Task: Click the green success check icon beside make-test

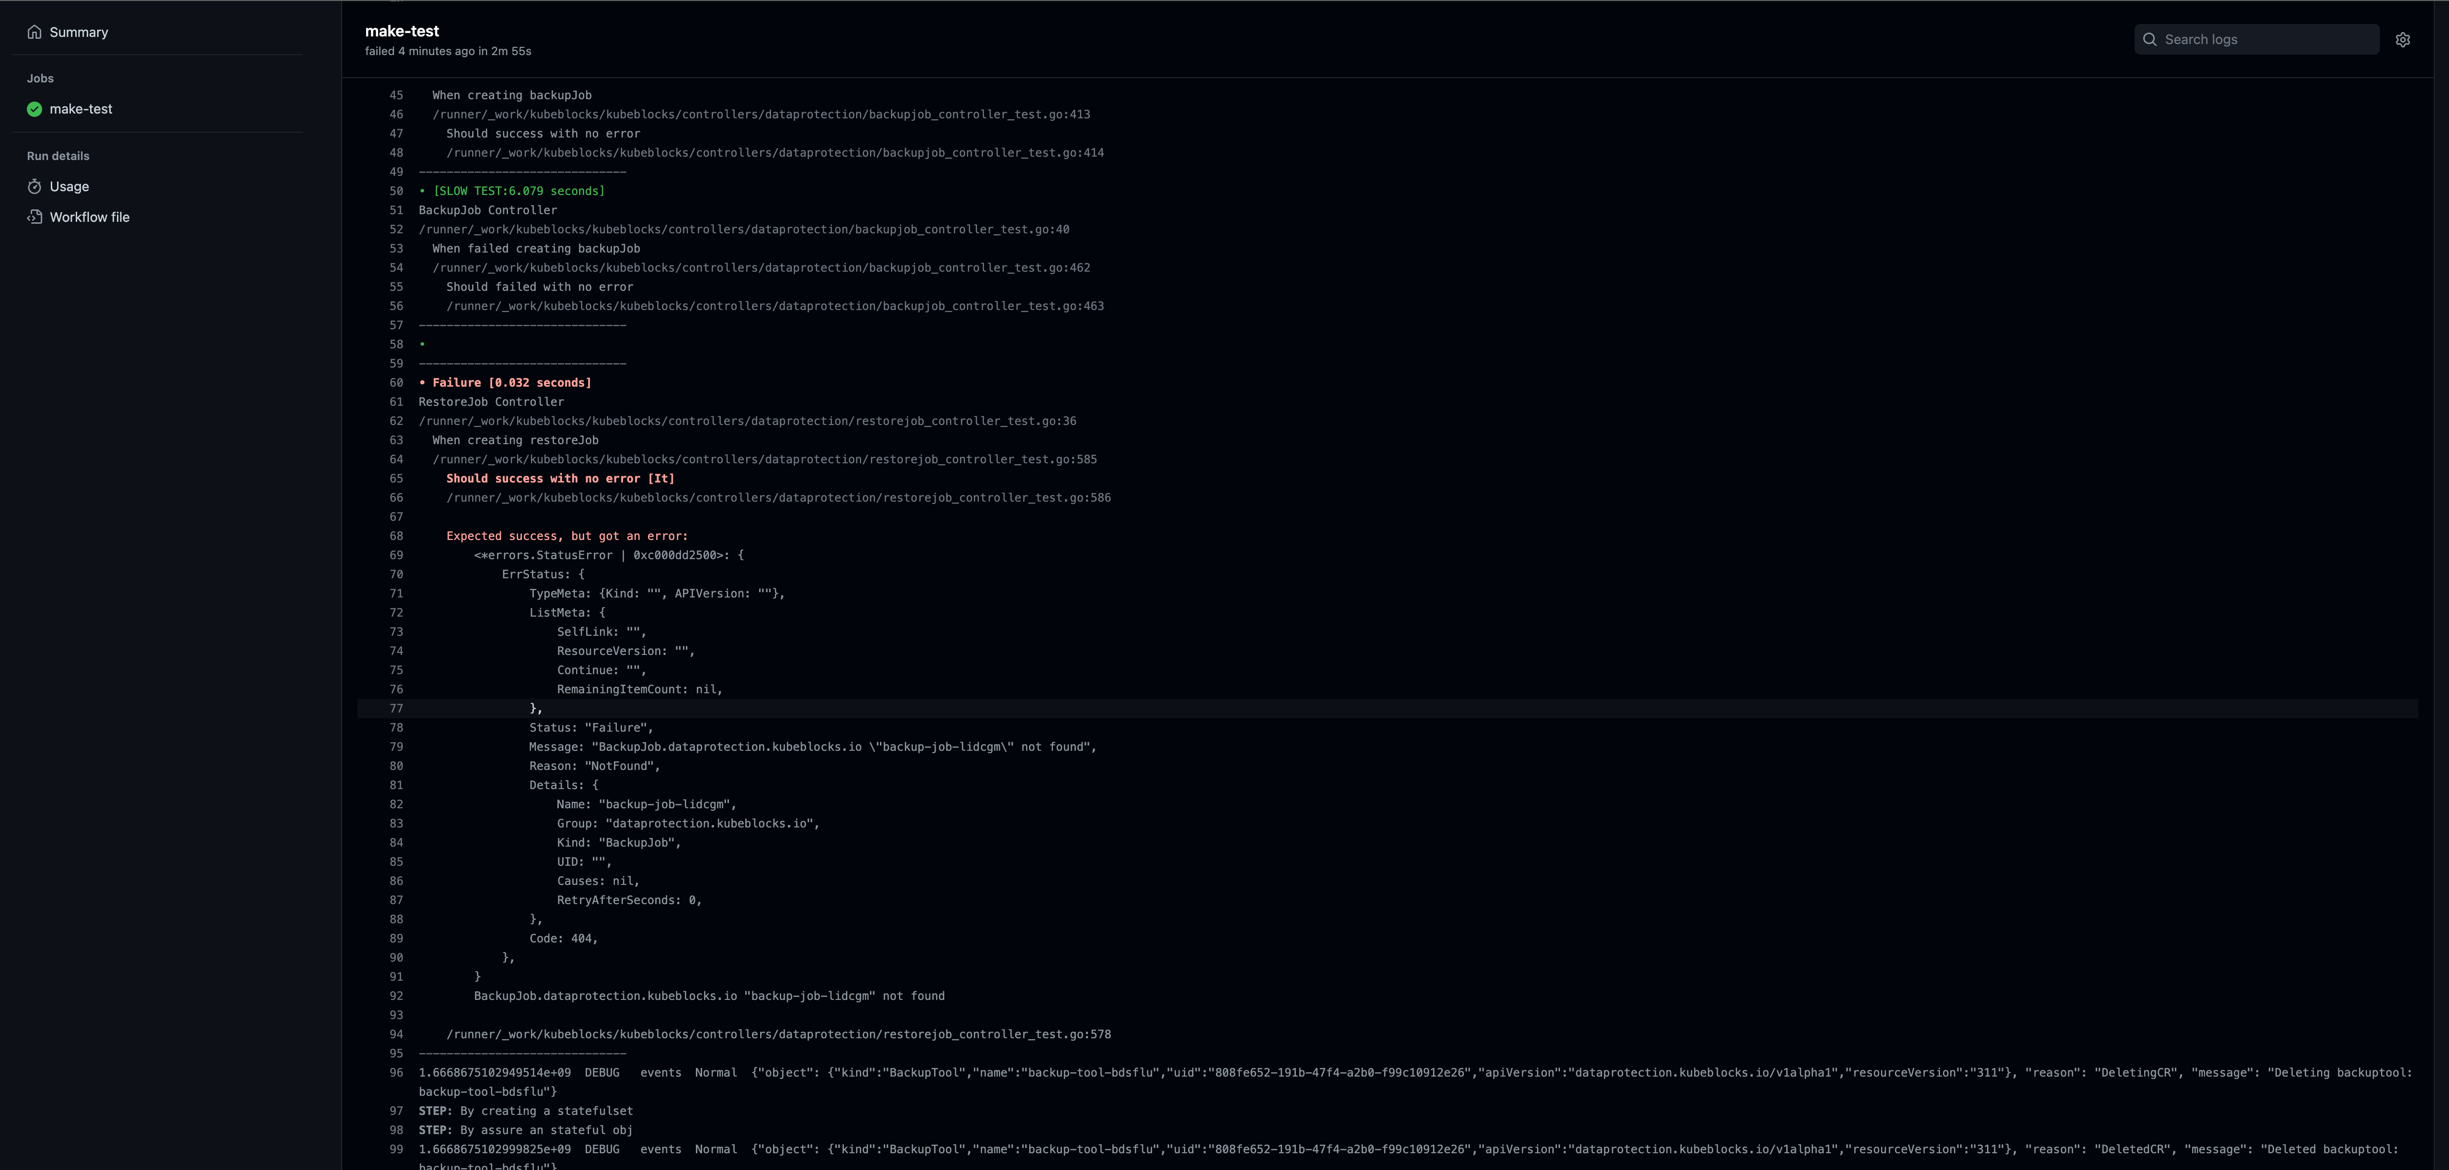Action: coord(34,109)
